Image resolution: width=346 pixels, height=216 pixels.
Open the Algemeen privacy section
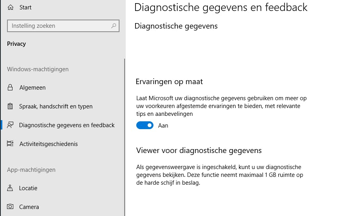(x=32, y=88)
